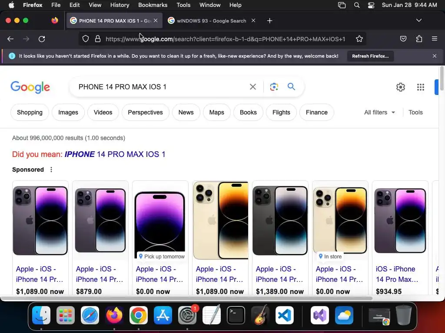Clear the Google search box text
Screen dimensions: 445x333
(252, 87)
